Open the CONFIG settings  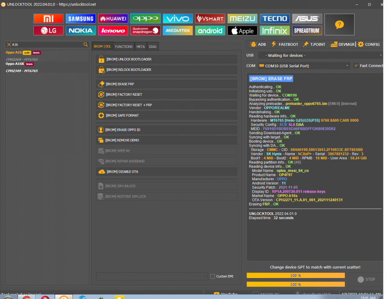(x=369, y=44)
